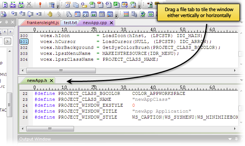Click the yellow hand breakpoint icon

50,14
